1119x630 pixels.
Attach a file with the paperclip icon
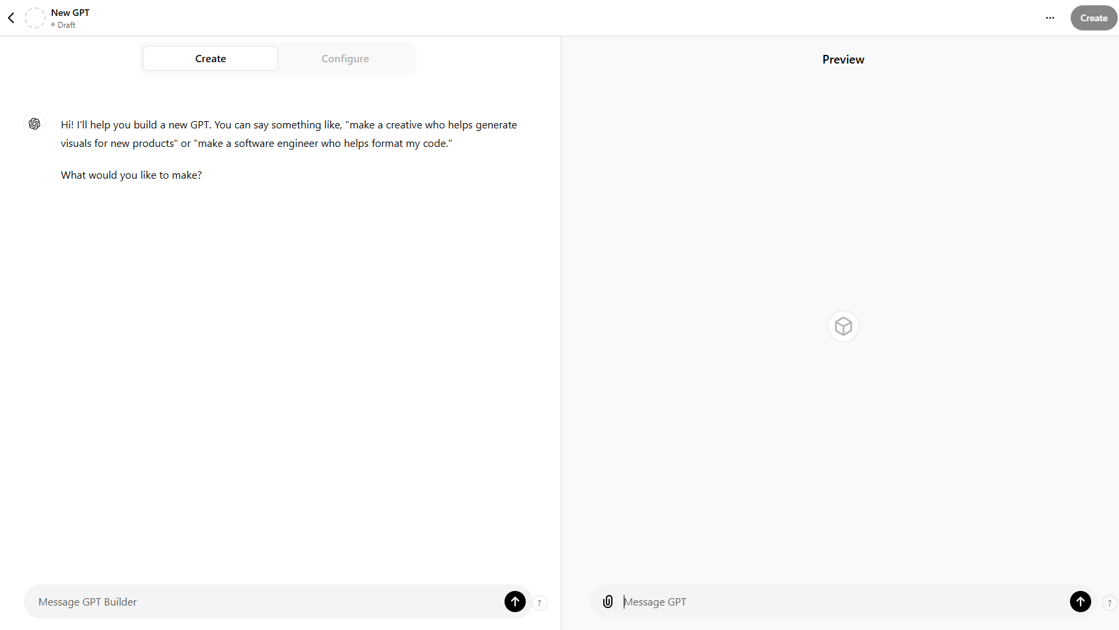608,602
